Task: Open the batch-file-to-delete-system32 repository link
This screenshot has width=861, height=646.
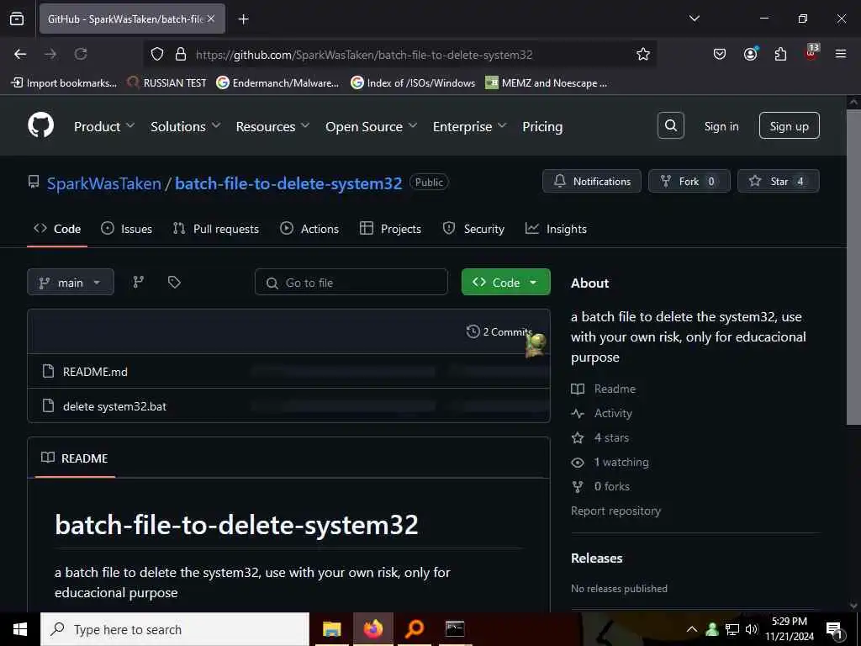Action: pos(288,183)
